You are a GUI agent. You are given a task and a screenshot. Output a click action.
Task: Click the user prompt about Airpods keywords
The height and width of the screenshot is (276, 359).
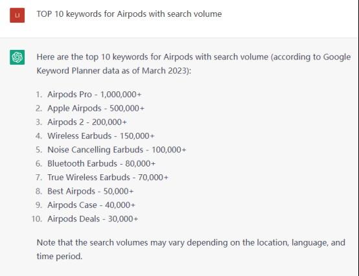pyautogui.click(x=129, y=14)
